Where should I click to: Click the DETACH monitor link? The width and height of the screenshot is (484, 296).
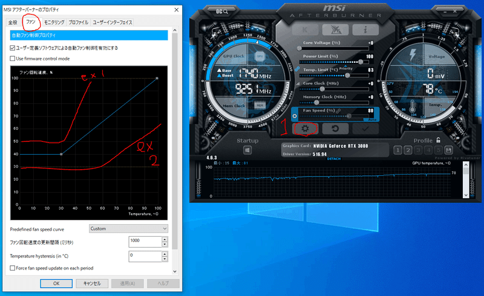click(x=334, y=159)
